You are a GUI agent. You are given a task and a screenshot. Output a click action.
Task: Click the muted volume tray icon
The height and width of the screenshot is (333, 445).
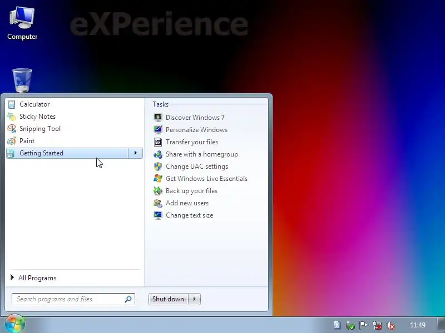click(390, 325)
